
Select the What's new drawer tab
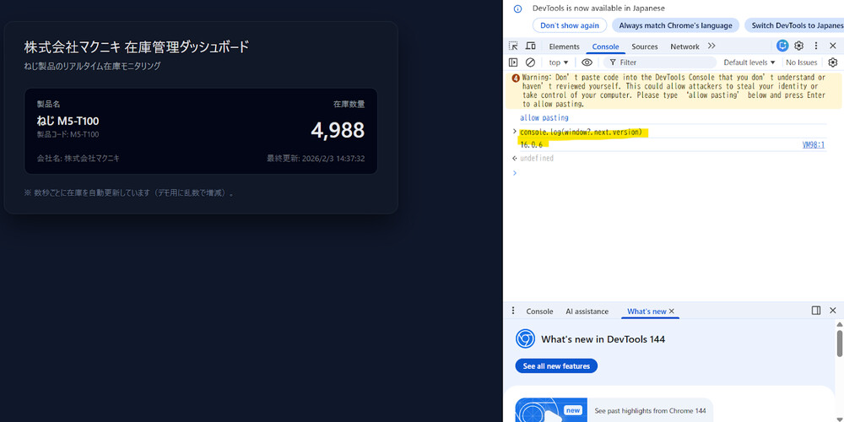pyautogui.click(x=647, y=311)
